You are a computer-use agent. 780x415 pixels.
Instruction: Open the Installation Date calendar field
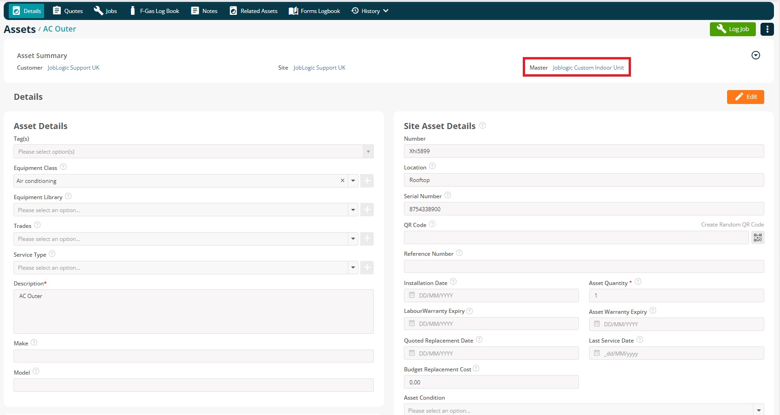[491, 295]
